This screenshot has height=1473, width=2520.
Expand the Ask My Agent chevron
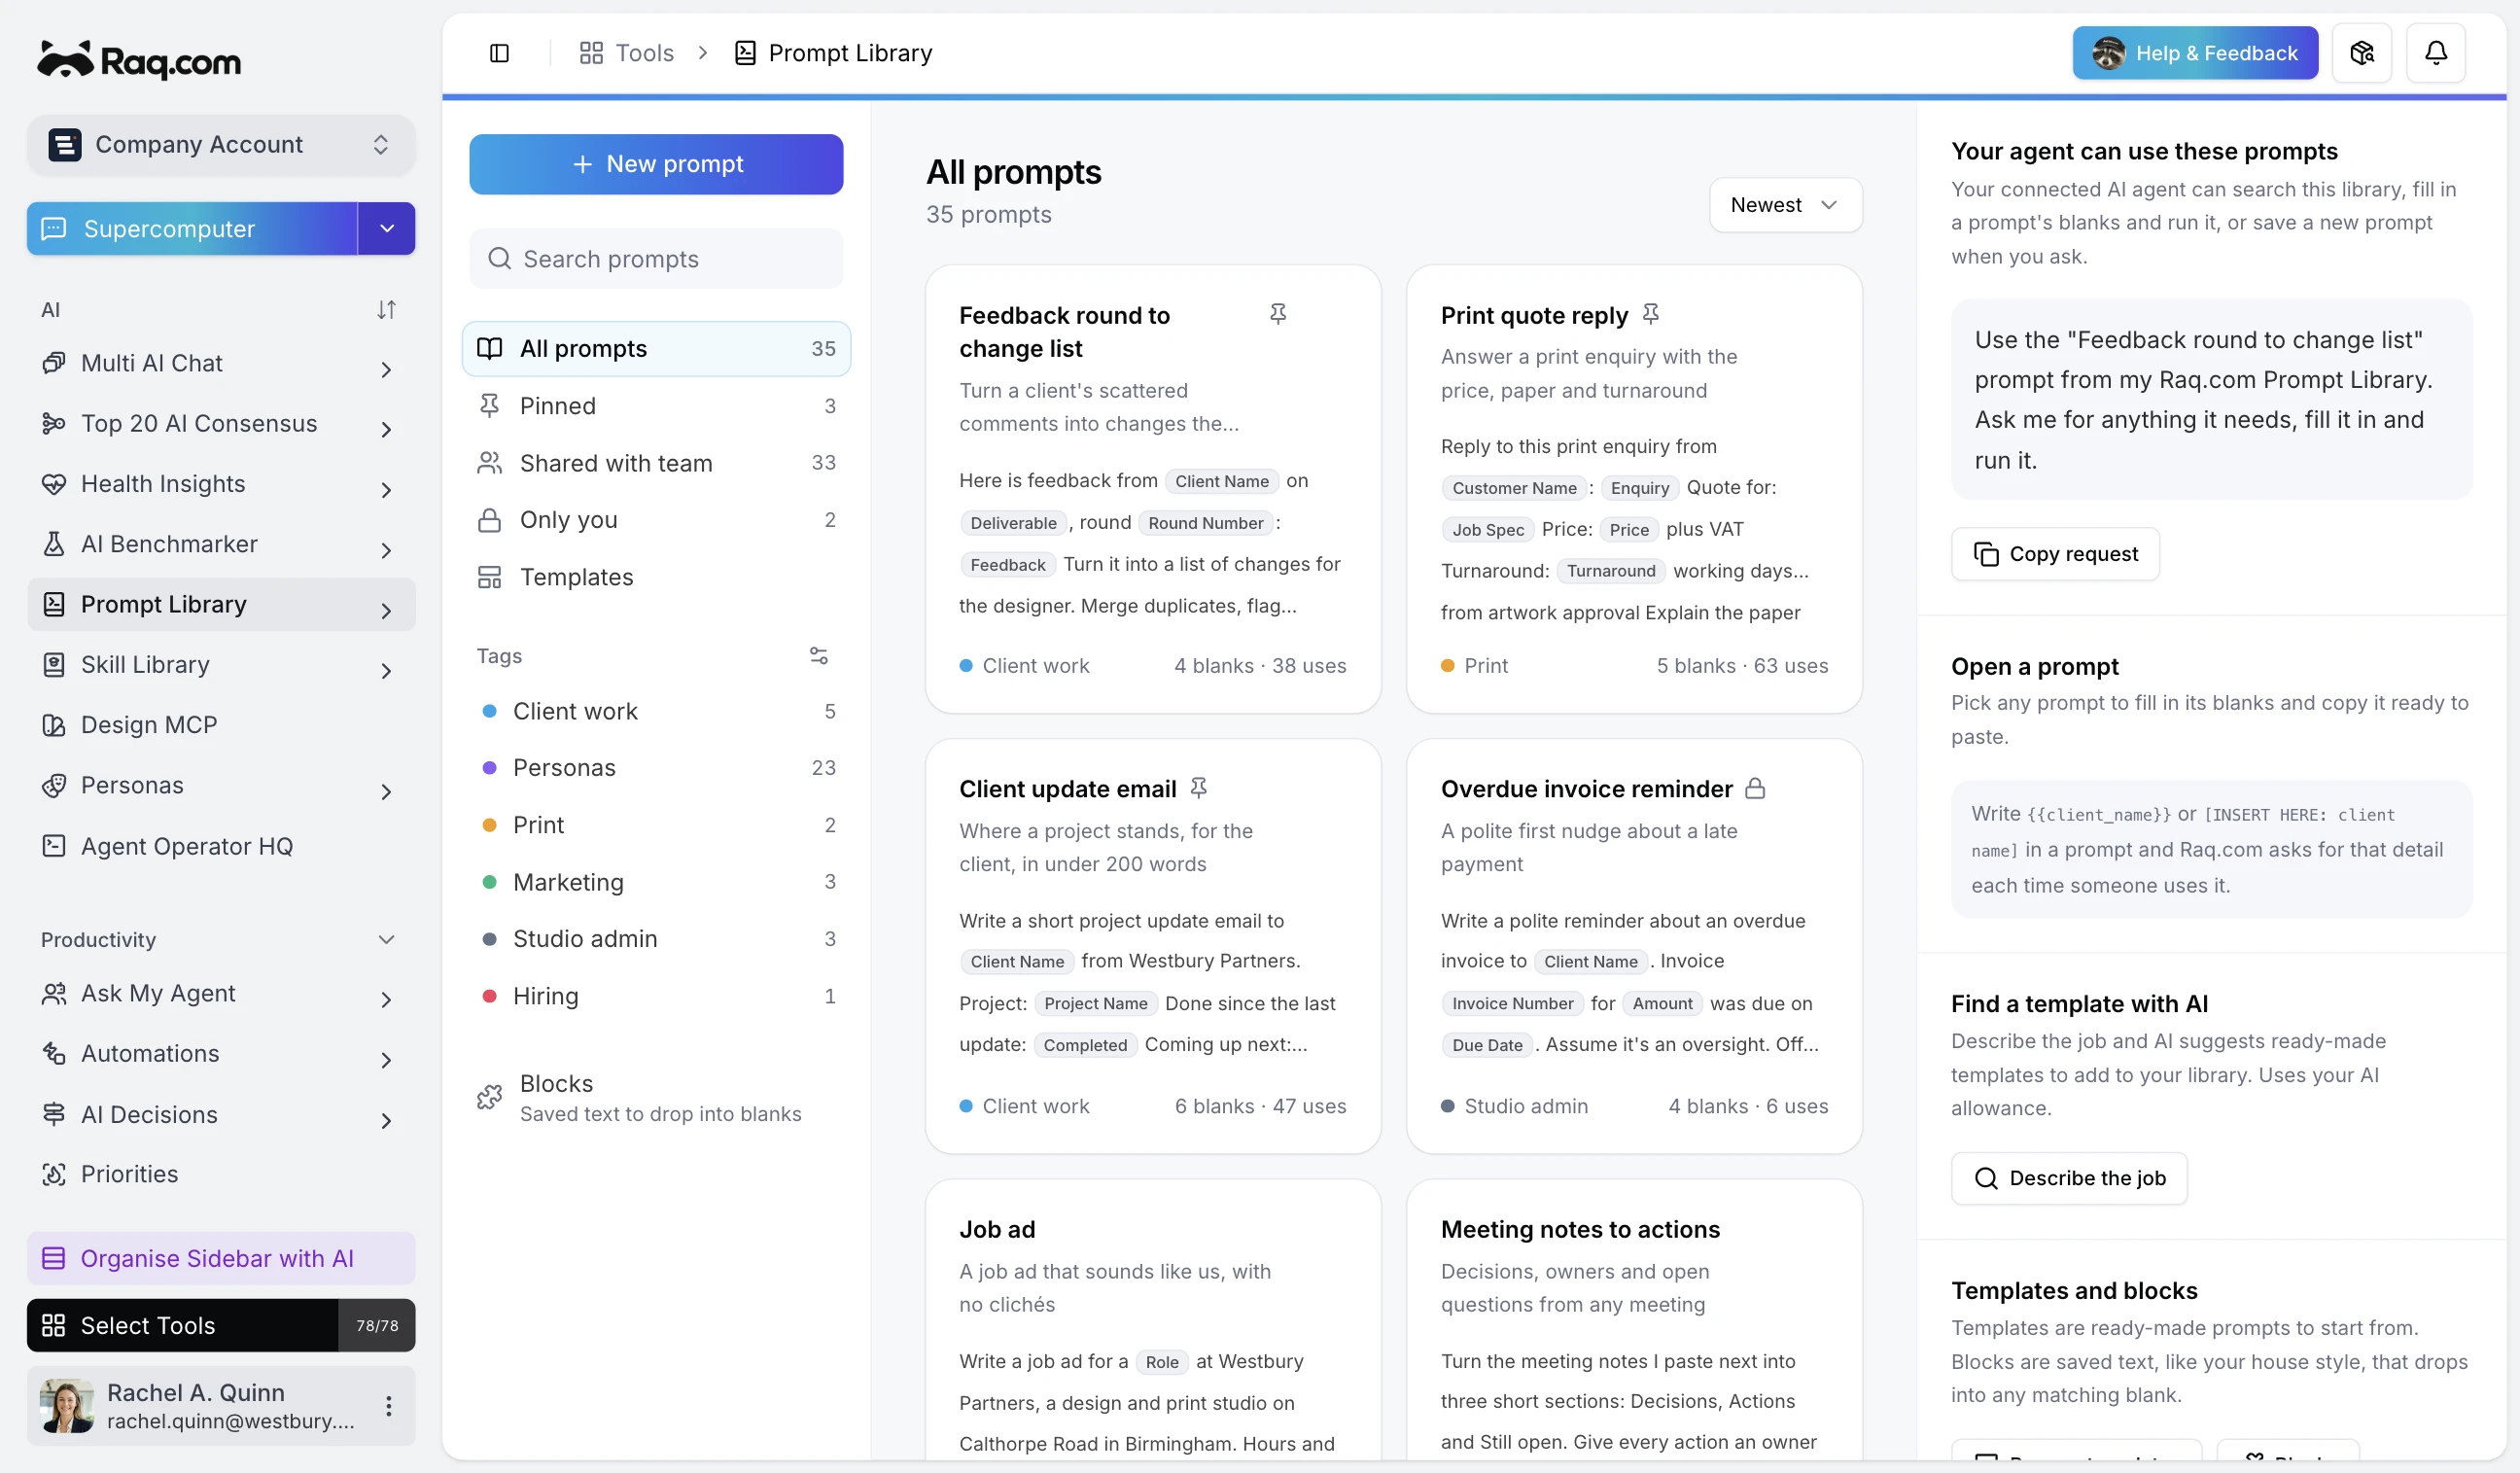tap(386, 999)
